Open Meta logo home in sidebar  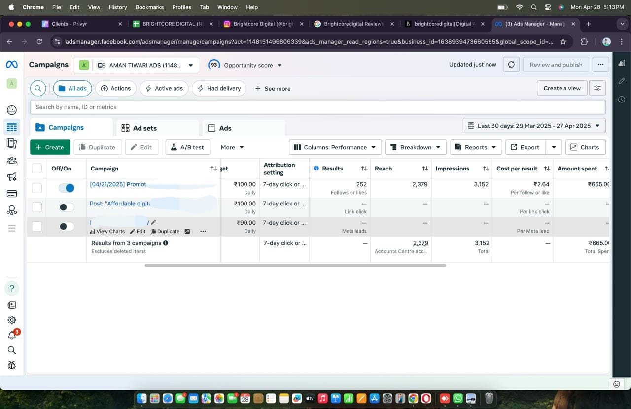11,65
